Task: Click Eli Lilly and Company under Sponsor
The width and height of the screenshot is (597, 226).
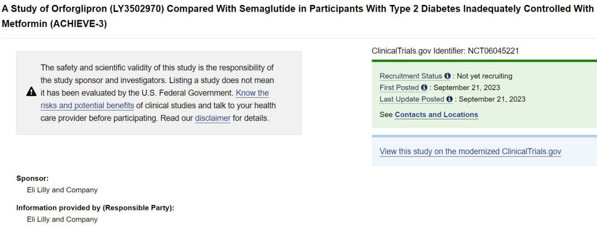Action: 62,190
